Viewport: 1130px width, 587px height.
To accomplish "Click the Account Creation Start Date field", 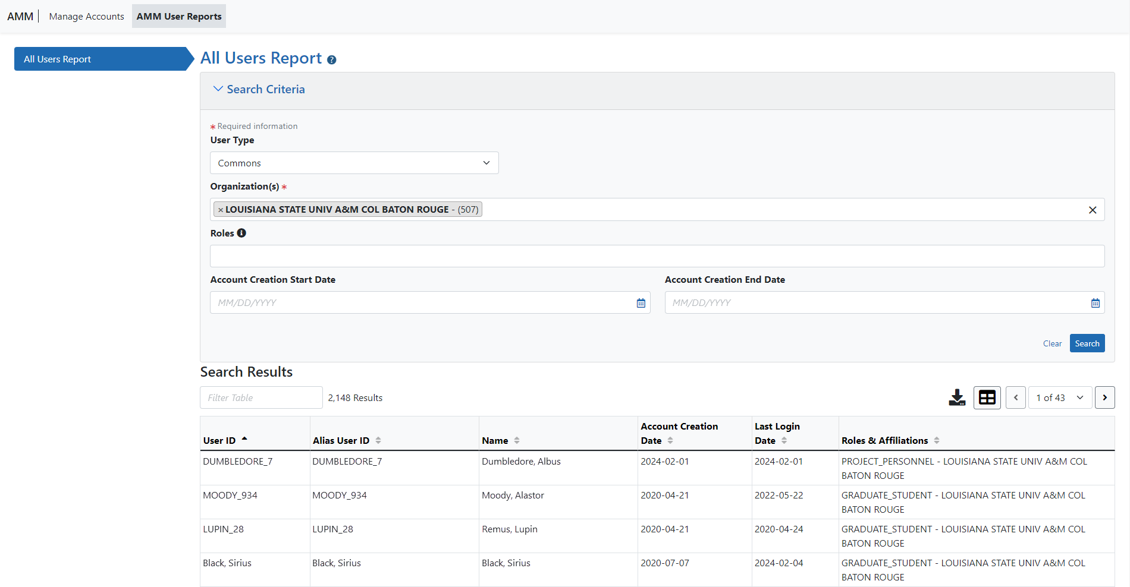I will pos(430,302).
